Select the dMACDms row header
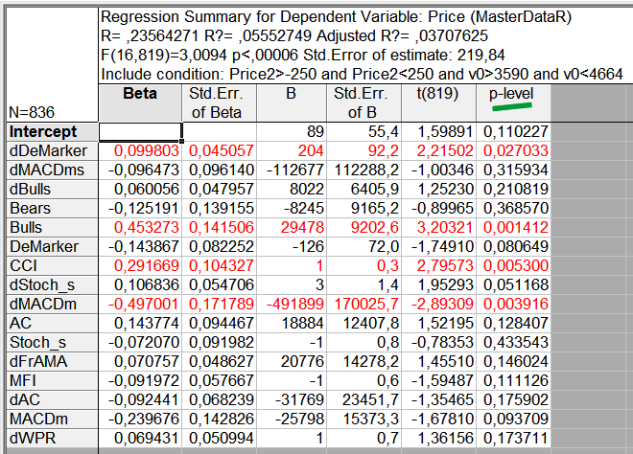 pyautogui.click(x=52, y=170)
